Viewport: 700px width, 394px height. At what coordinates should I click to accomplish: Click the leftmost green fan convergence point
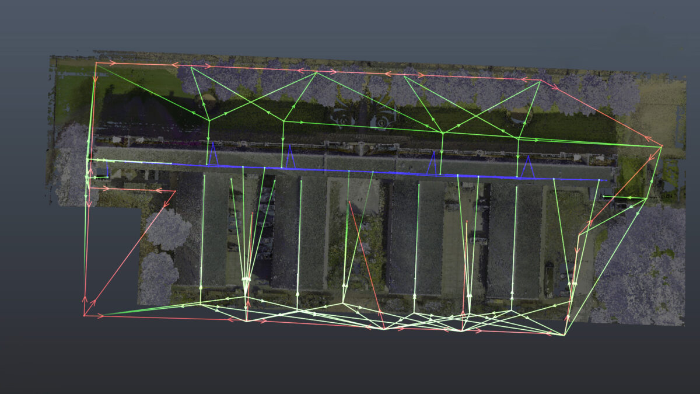click(x=246, y=281)
